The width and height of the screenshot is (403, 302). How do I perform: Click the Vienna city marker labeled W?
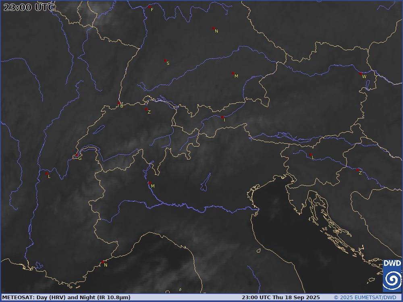click(x=361, y=74)
